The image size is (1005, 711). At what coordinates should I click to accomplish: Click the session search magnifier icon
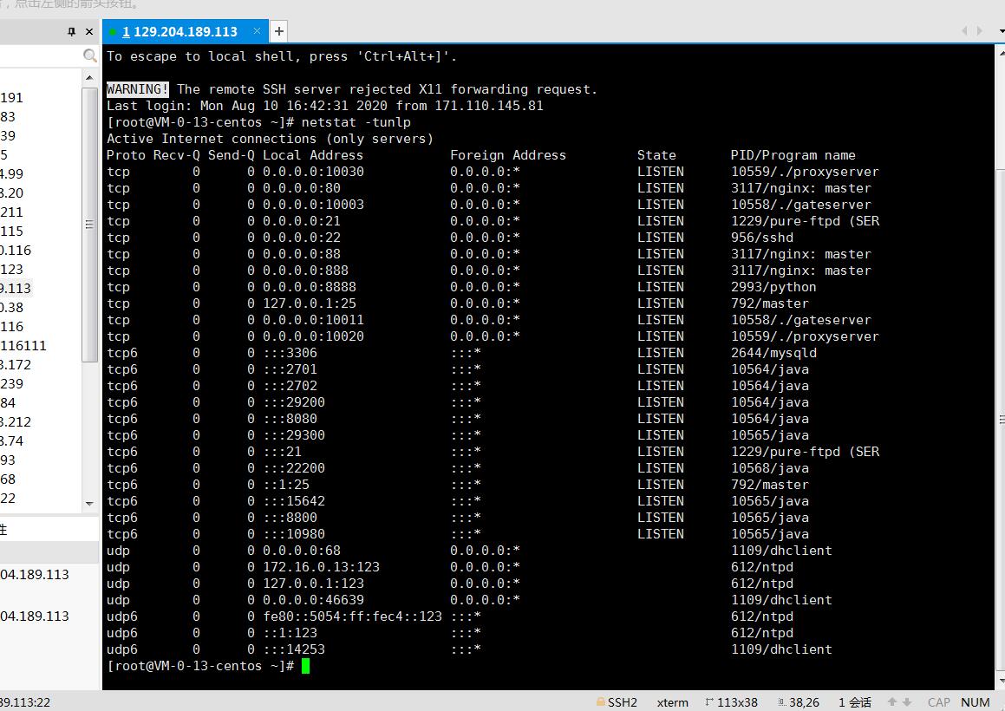tap(90, 56)
